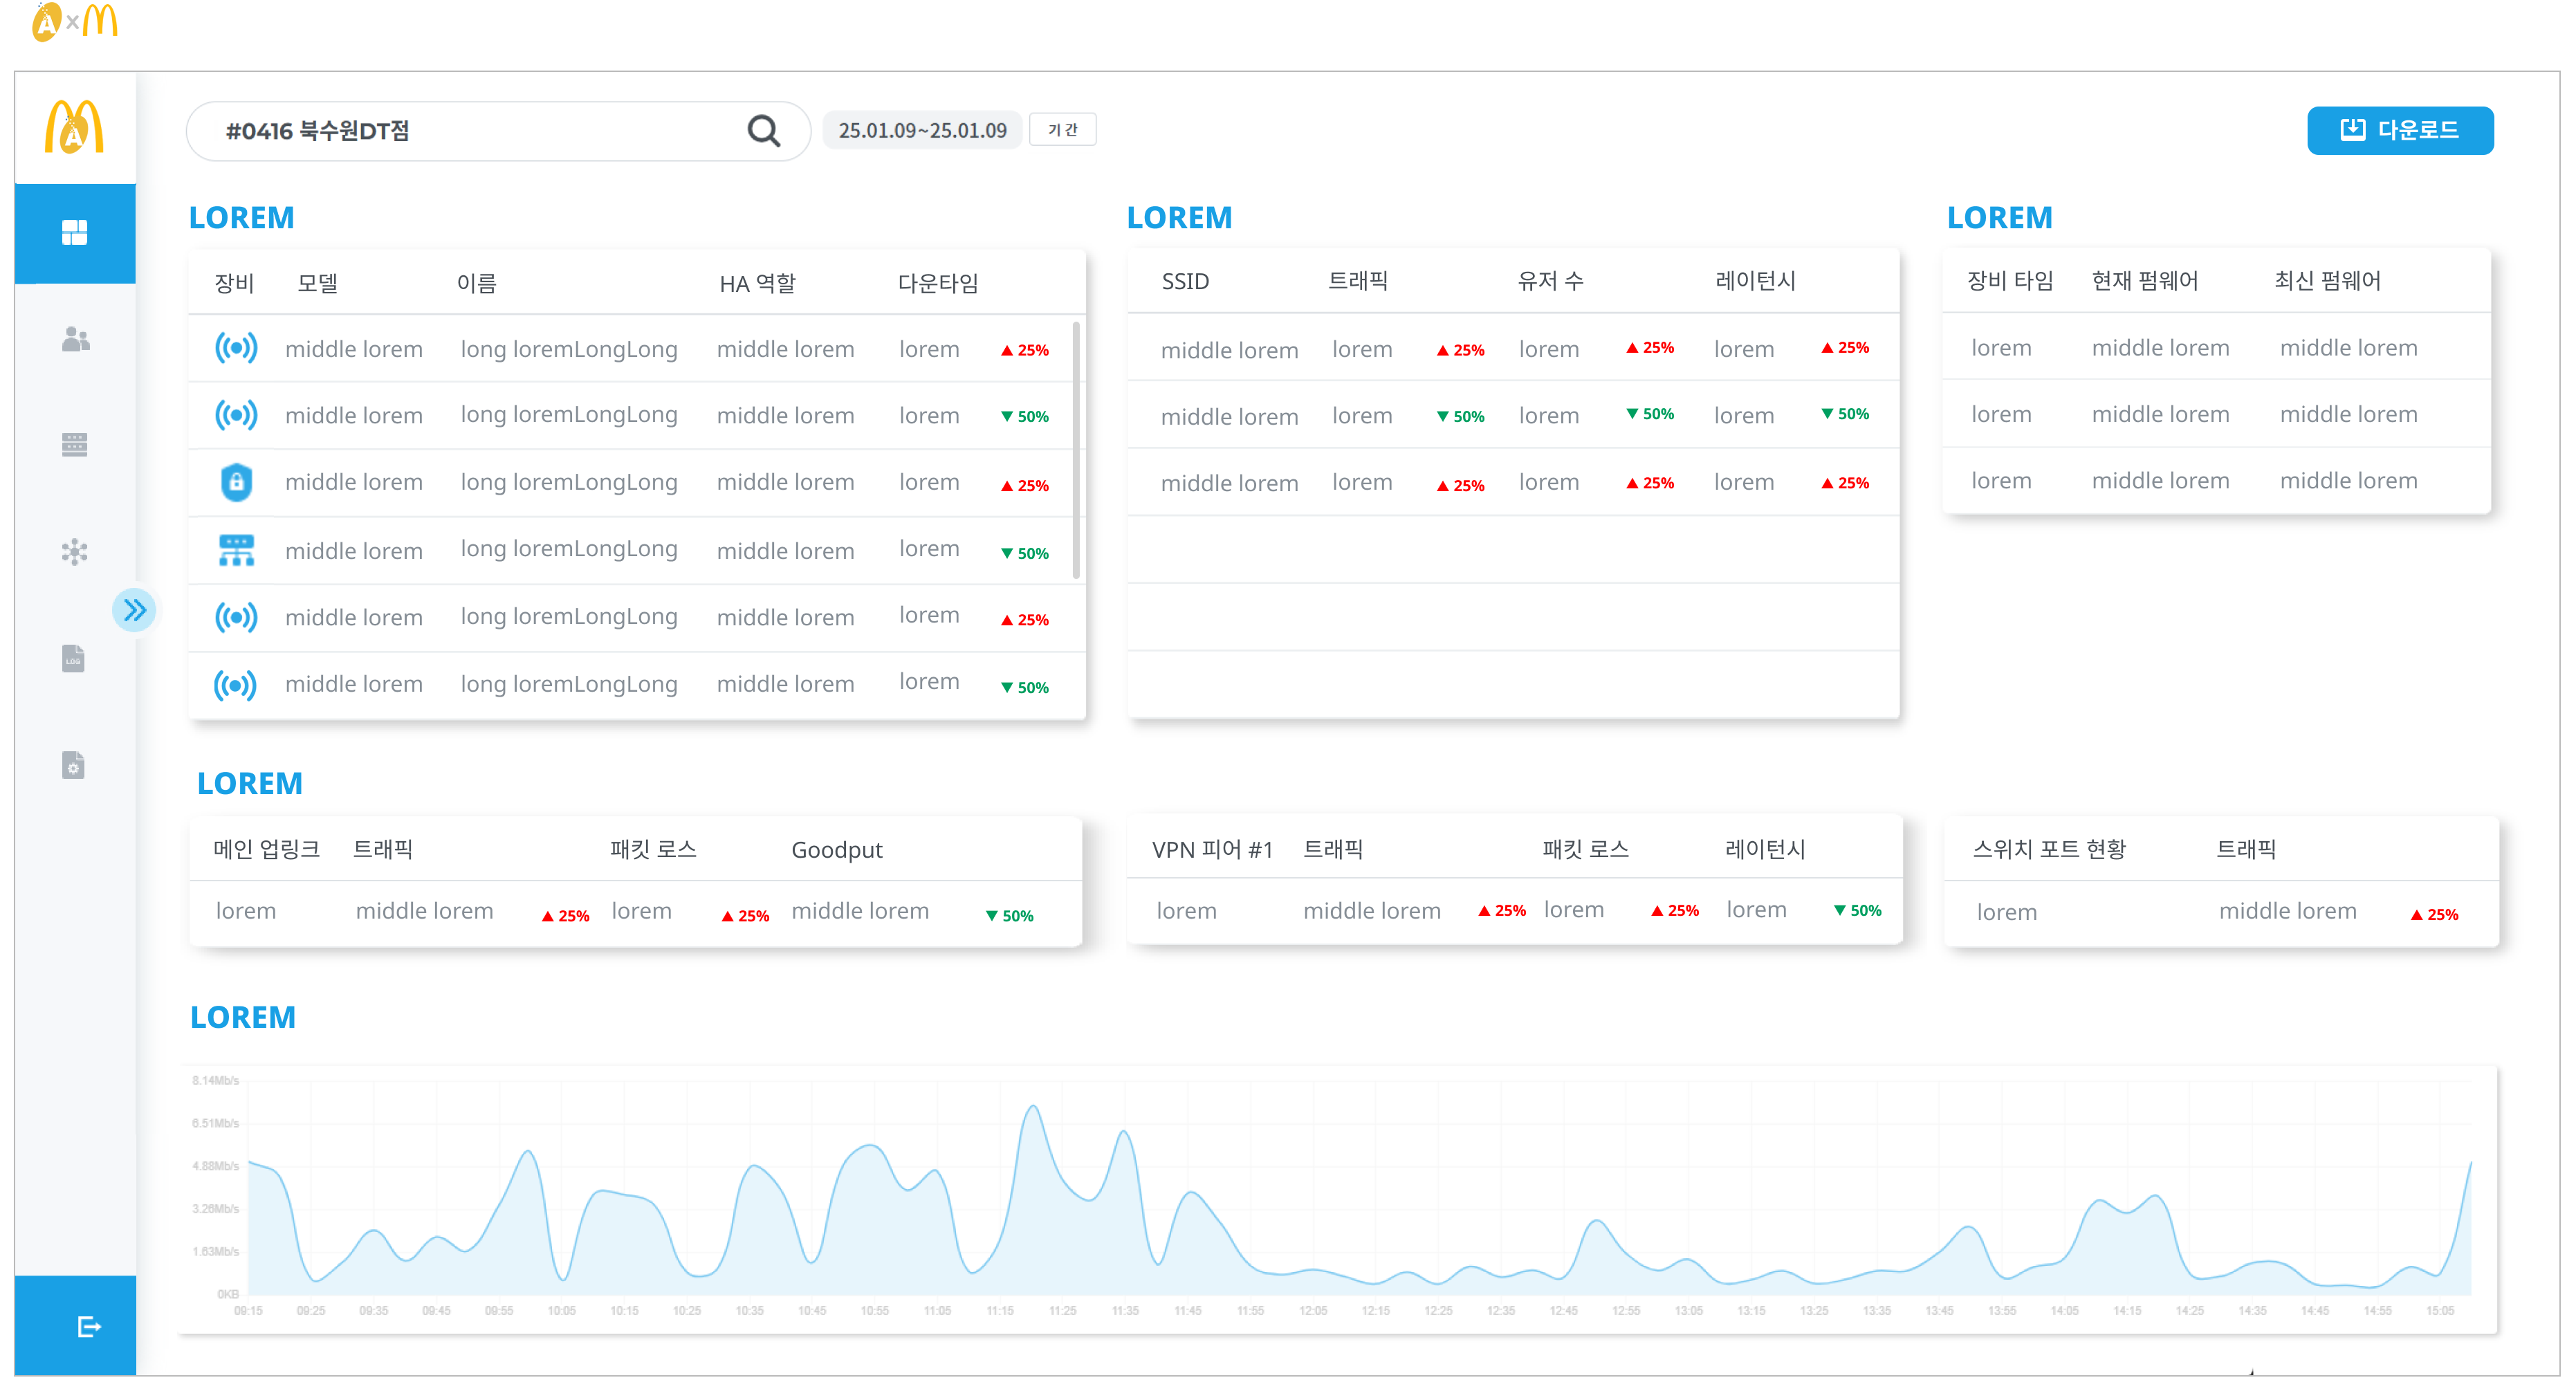The width and height of the screenshot is (2576, 1389).
Task: Click the 최신 펌웨어 column header
Action: [x=2327, y=281]
